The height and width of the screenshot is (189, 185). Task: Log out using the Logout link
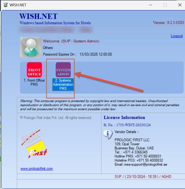pyautogui.click(x=177, y=36)
